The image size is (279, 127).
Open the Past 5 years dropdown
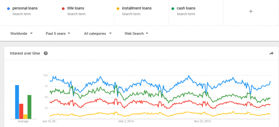58,34
